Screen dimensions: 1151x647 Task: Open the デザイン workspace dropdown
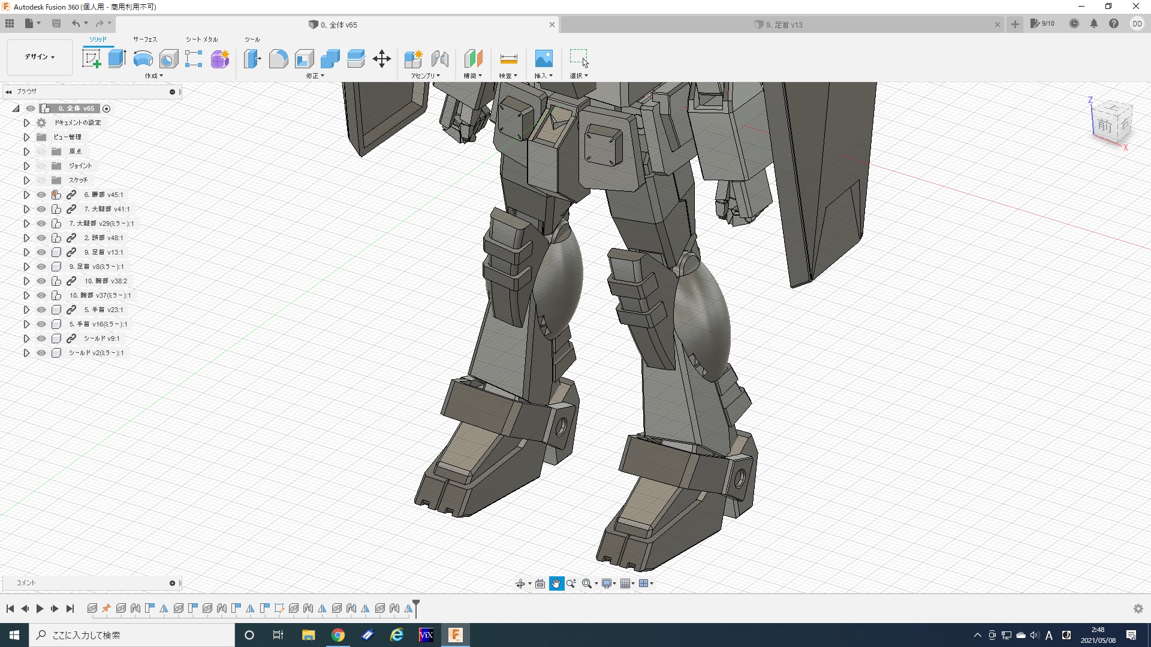tap(40, 57)
